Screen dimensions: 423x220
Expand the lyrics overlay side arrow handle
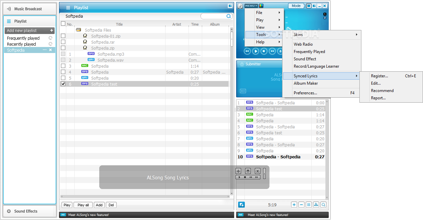264,174
